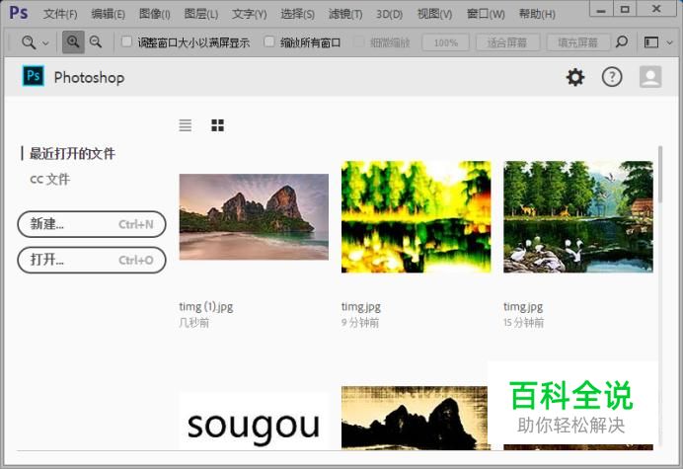
Task: Maximize the Photoshop window
Action: pos(625,9)
